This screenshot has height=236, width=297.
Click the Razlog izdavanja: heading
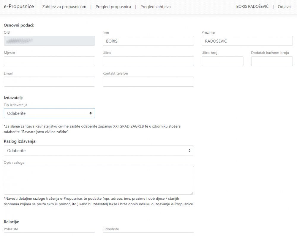click(20, 141)
